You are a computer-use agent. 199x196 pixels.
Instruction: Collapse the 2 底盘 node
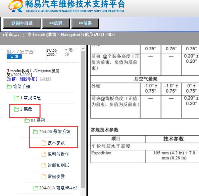click(26, 109)
